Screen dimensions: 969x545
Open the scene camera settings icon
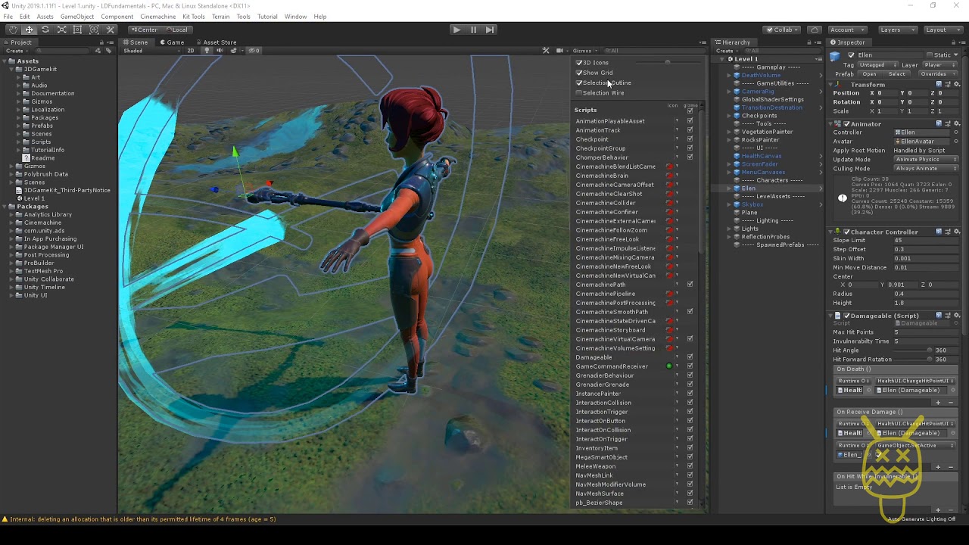(561, 51)
